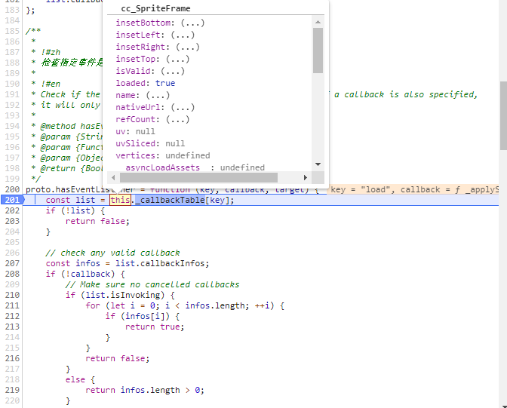Set breakpoint on line number 219
Screen dimensions: 507x408
pyautogui.click(x=12, y=390)
